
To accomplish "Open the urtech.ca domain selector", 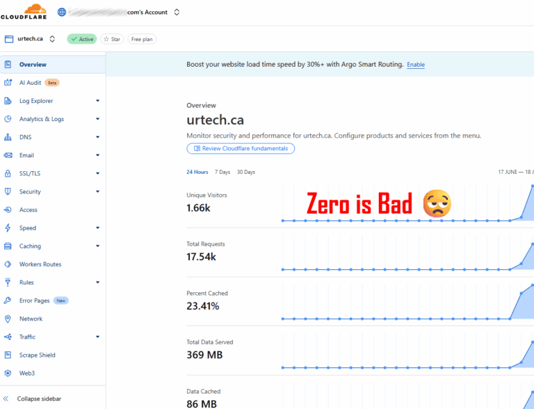I will tap(52, 39).
